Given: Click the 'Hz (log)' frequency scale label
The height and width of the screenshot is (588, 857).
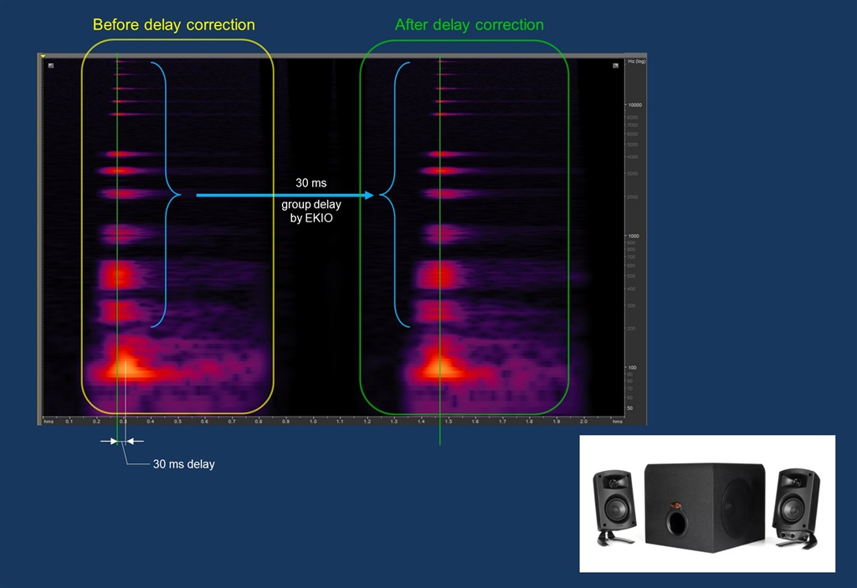Looking at the screenshot, I should (637, 61).
